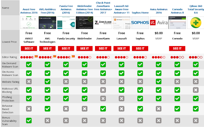The width and height of the screenshot is (204, 127).
Task: Click Avira editor rating dots
Action: pos(159,57)
